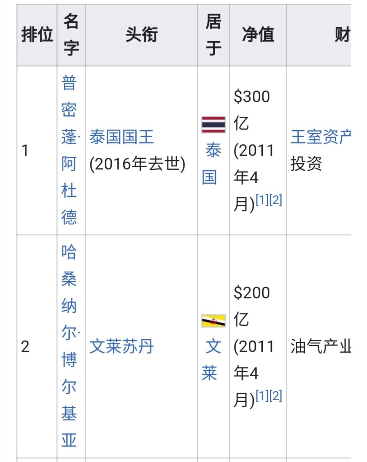
Task: Open citation [1] in the $300亿 cell
Action: tap(262, 200)
